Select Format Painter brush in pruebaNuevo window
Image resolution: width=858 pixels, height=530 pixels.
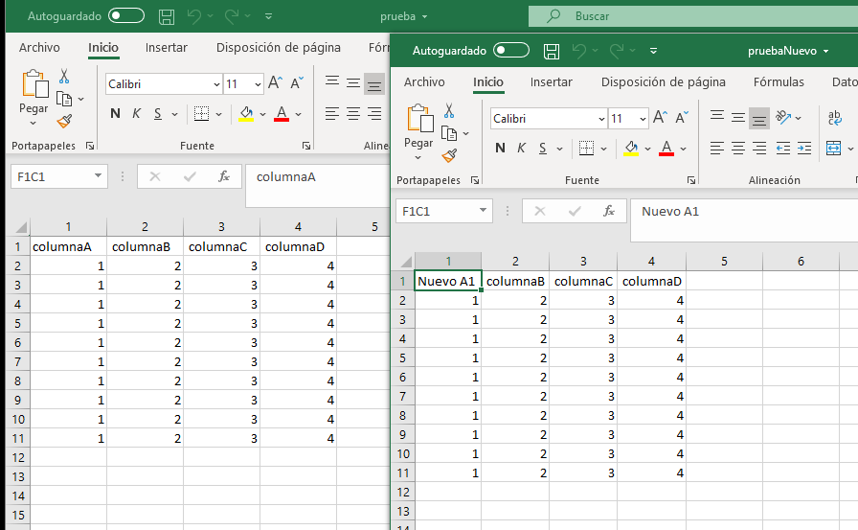[449, 154]
